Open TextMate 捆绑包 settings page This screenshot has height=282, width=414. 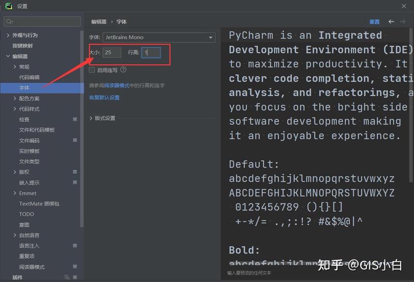point(39,203)
